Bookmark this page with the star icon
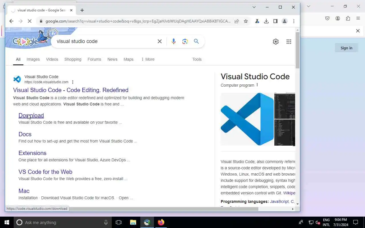The image size is (365, 228). point(246,21)
